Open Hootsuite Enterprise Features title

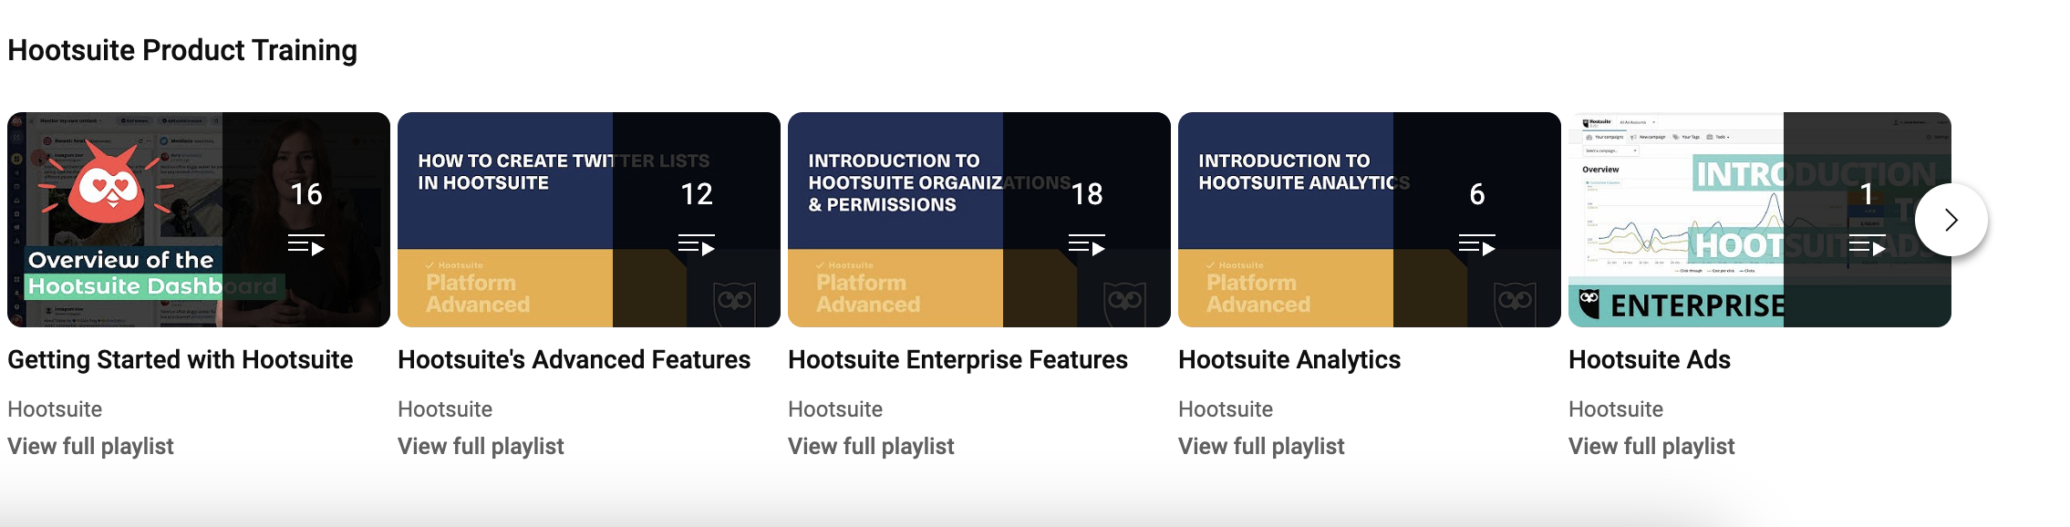[x=958, y=360]
